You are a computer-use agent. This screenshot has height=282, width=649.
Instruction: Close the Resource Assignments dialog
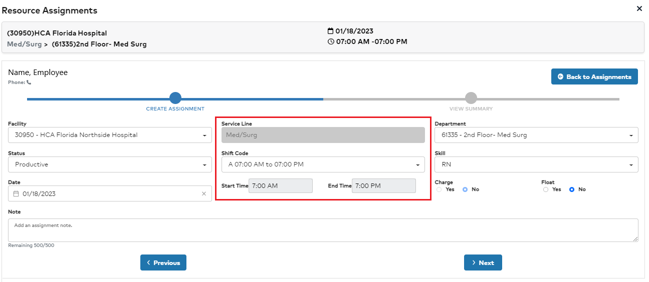(639, 8)
